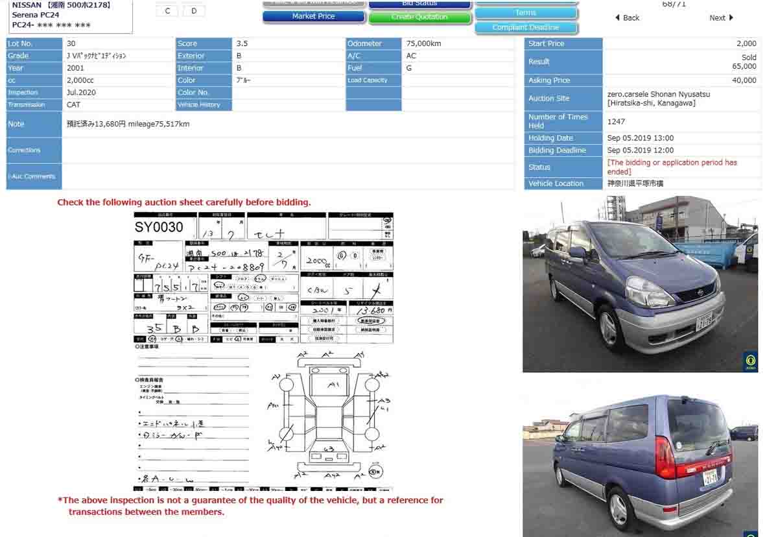Click the red bidding period ended status
This screenshot has width=778, height=537.
[x=672, y=167]
